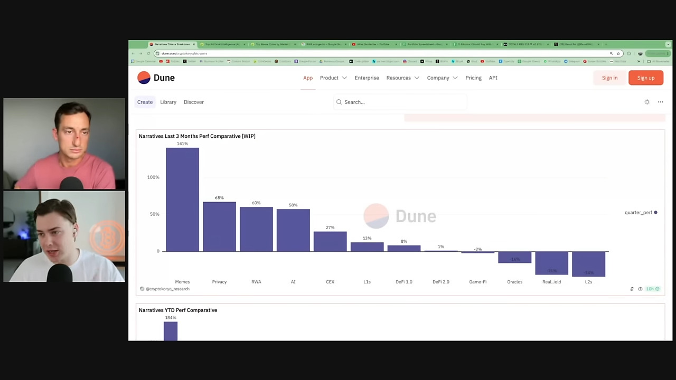The width and height of the screenshot is (676, 380).
Task: Open the browser extensions icon
Action: [x=628, y=53]
